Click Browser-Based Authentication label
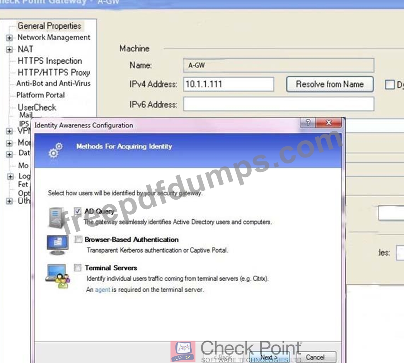 click(x=131, y=240)
